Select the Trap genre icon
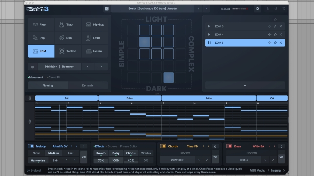The width and height of the screenshot is (314, 176). [62, 25]
